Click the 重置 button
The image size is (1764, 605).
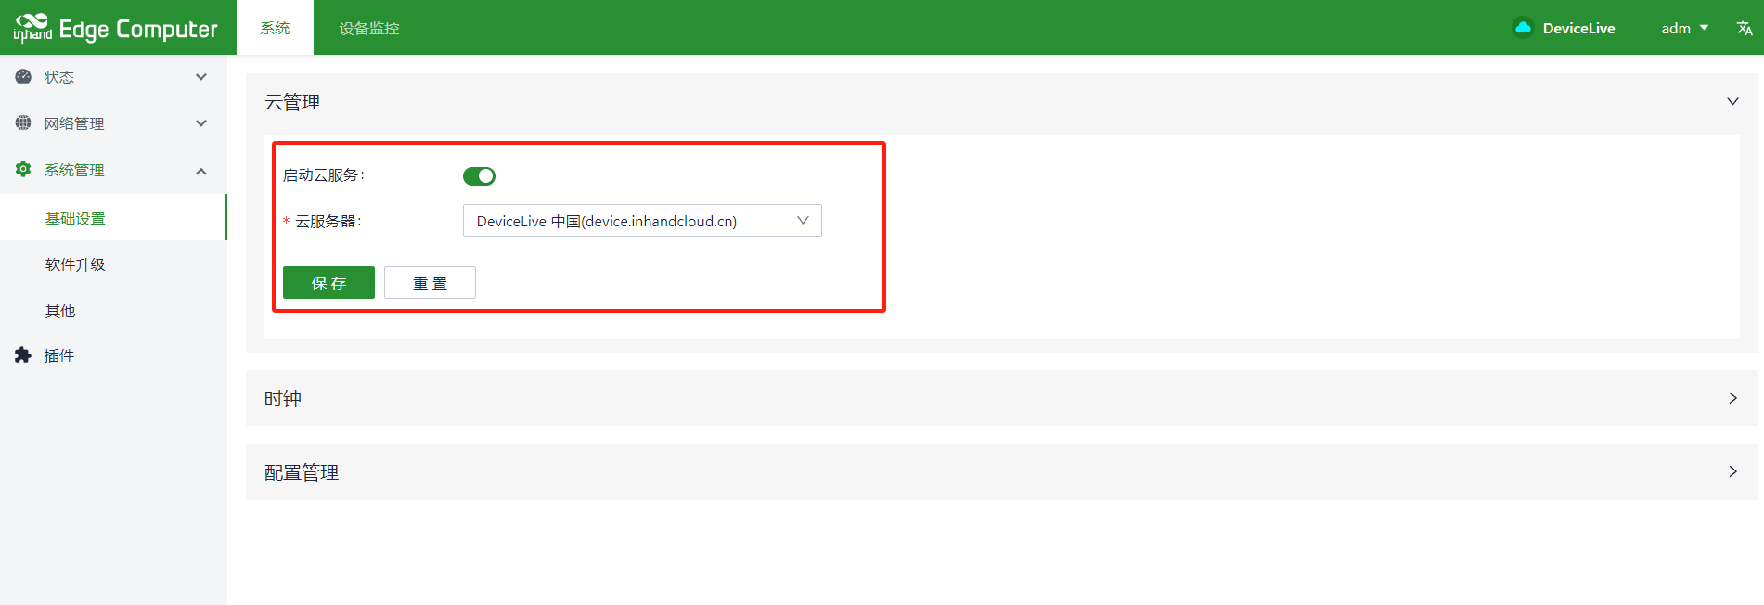(430, 283)
